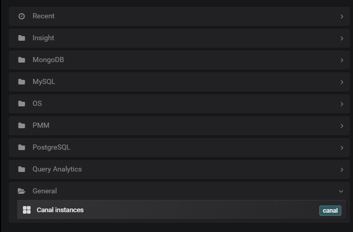Click the clock icon beside Recent
Image resolution: width=353 pixels, height=232 pixels.
pyautogui.click(x=21, y=16)
